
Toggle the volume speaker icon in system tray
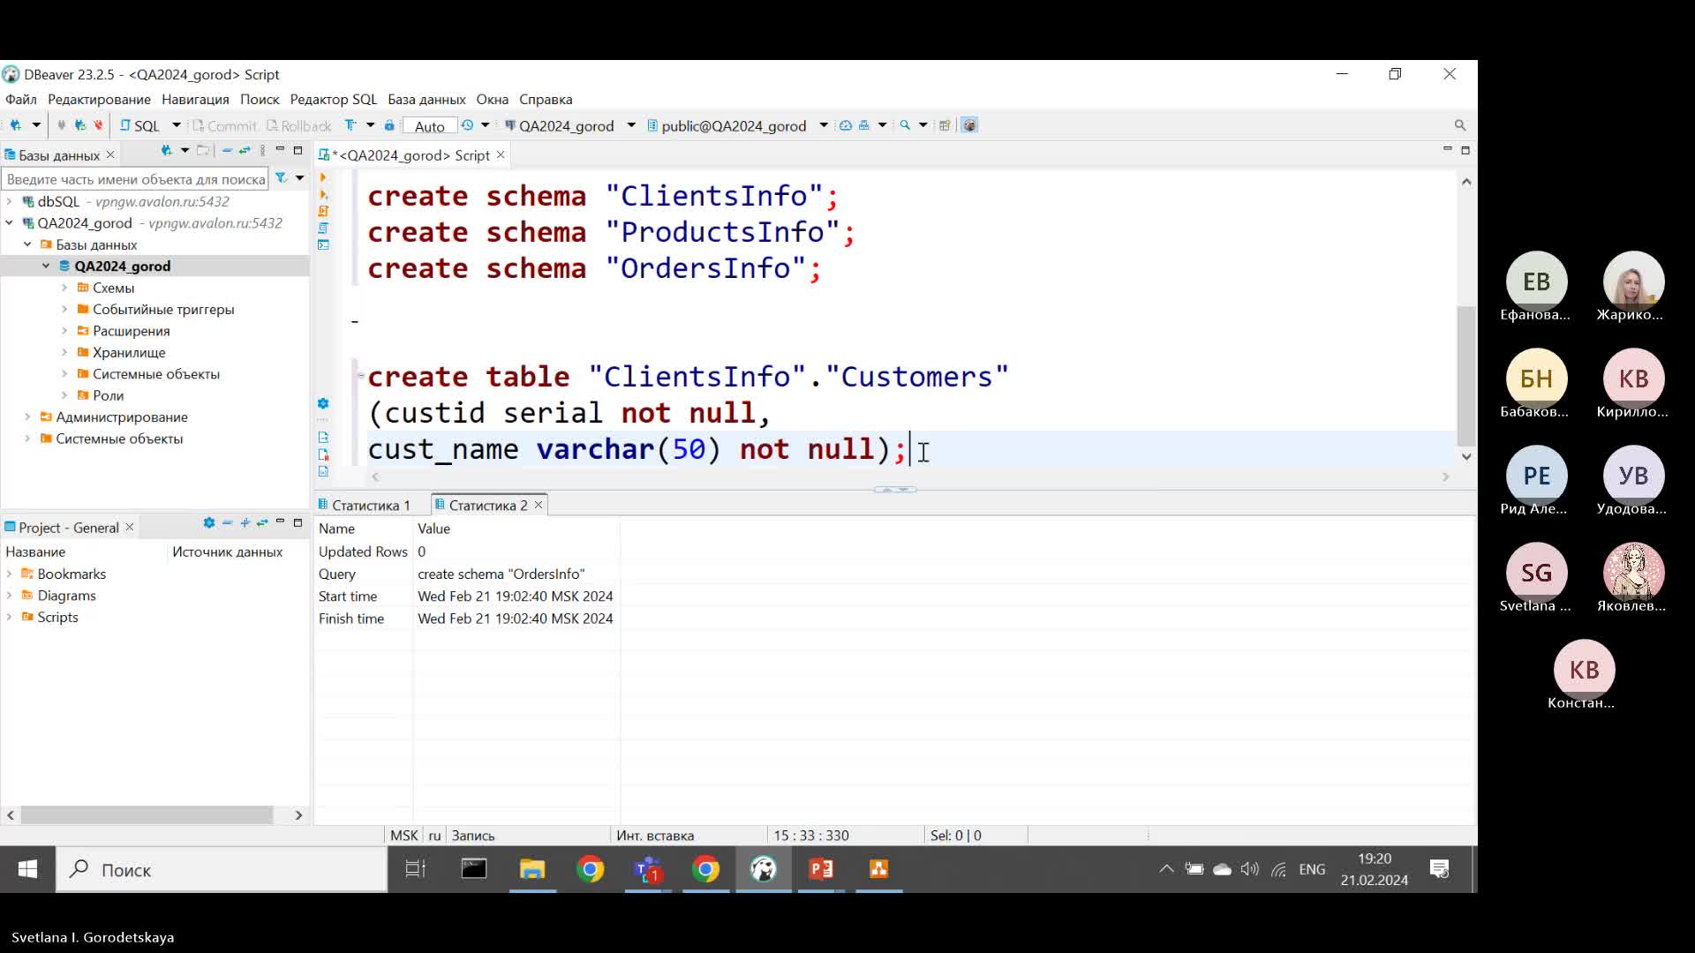point(1249,869)
